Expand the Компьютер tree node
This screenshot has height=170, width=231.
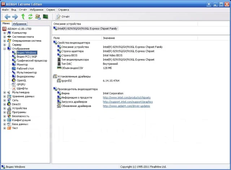(5, 33)
